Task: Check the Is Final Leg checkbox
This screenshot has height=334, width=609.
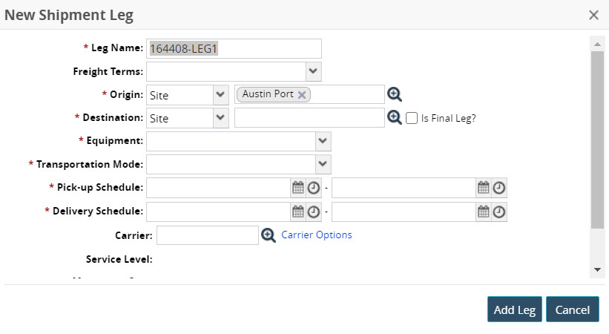Action: [412, 117]
